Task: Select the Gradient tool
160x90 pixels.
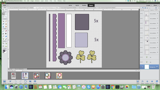Action: 6,33
